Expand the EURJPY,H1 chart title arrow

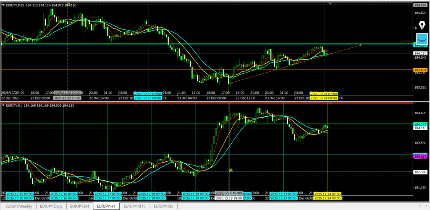click(x=3, y=105)
